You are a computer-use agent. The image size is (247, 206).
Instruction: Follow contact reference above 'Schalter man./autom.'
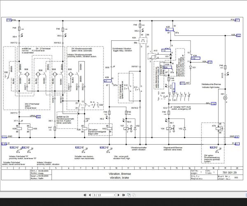[78, 148]
